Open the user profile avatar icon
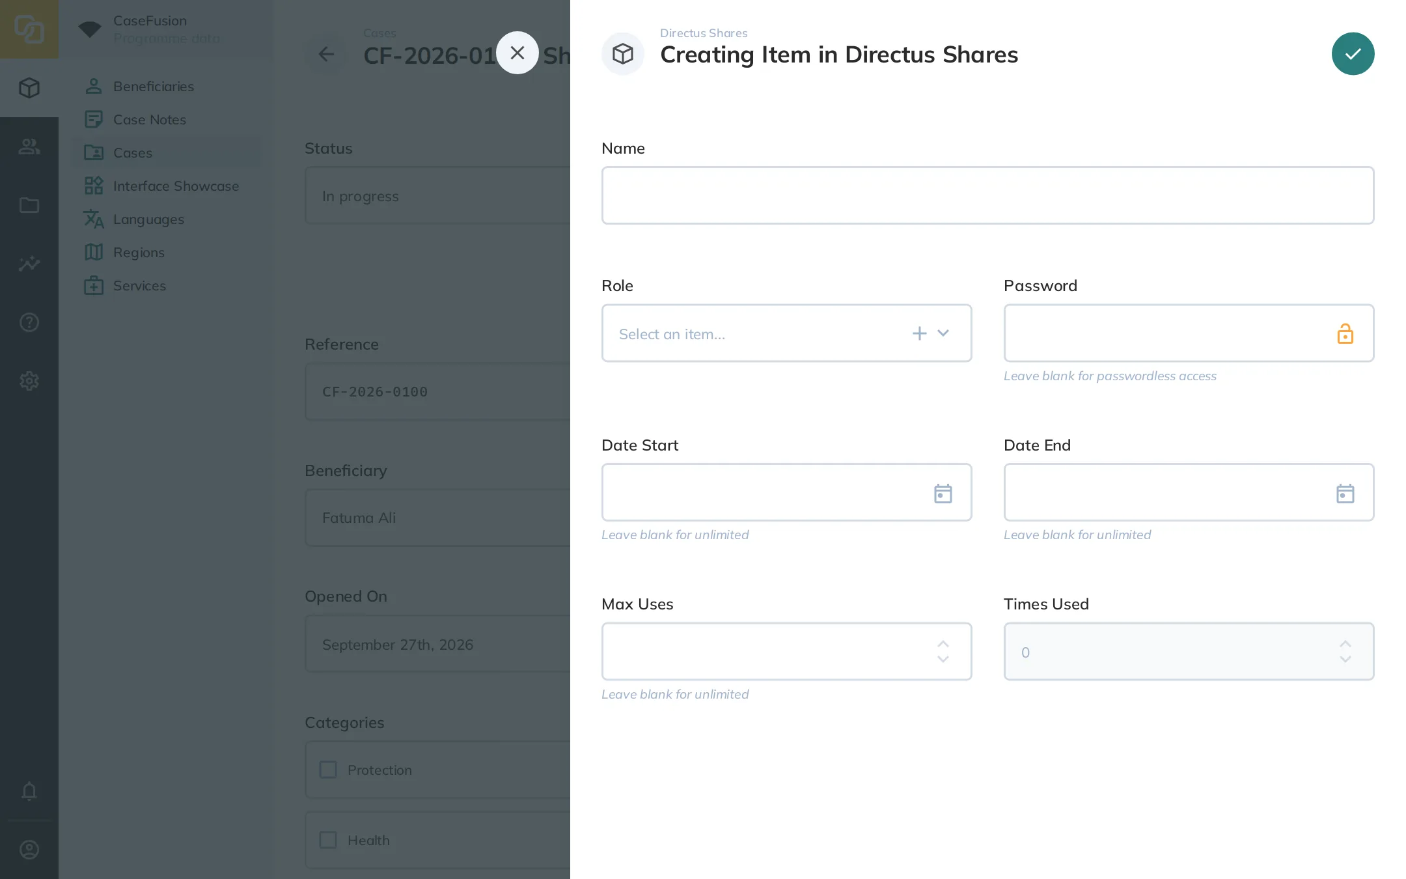This screenshot has width=1406, height=879. (29, 850)
